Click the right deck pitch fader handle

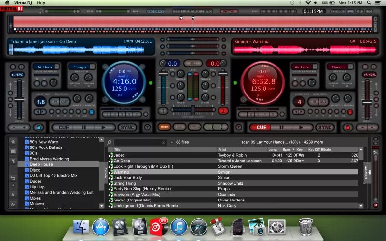(367, 103)
